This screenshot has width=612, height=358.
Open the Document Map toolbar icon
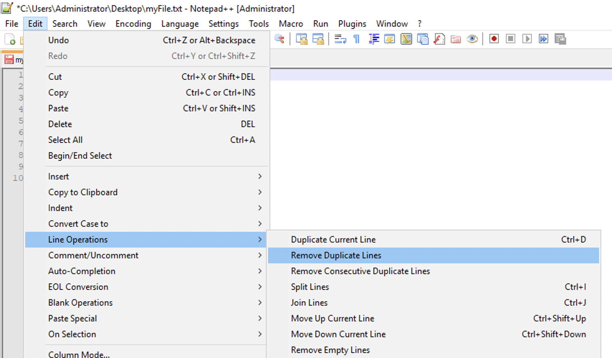(406, 39)
